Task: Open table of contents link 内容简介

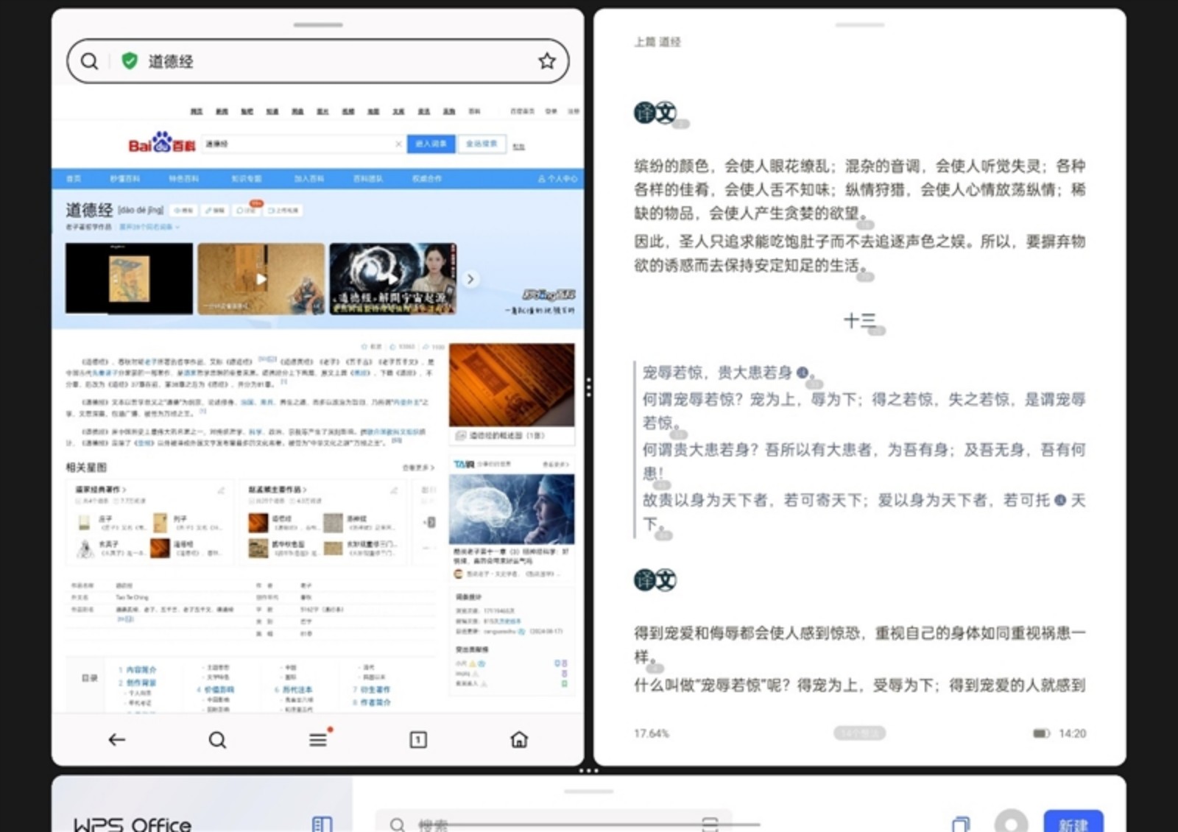Action: [x=141, y=670]
